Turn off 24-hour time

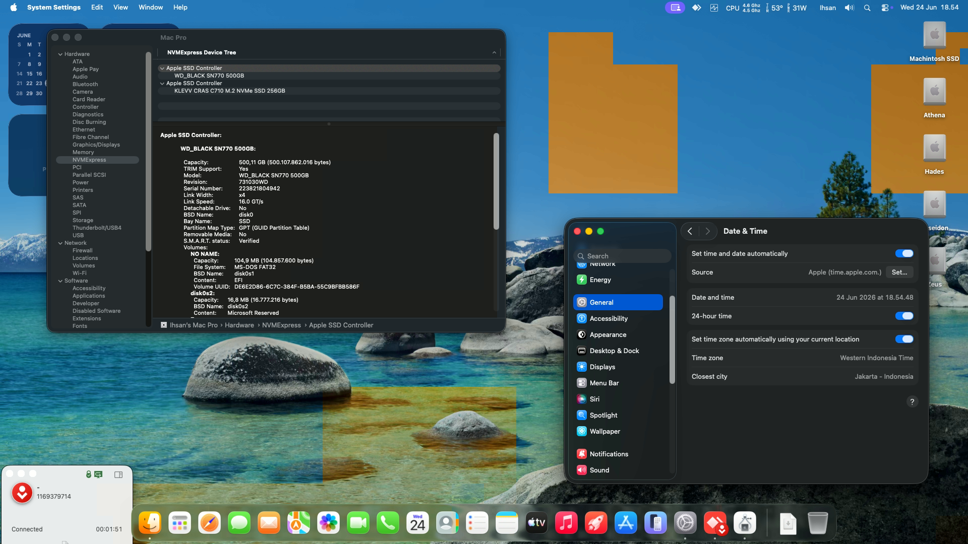point(904,316)
